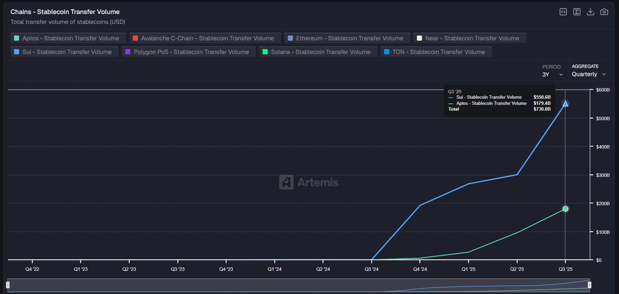This screenshot has width=619, height=294.
Task: Click the chart title Chains - Stablecoin Transfer Volume
Action: coord(65,11)
